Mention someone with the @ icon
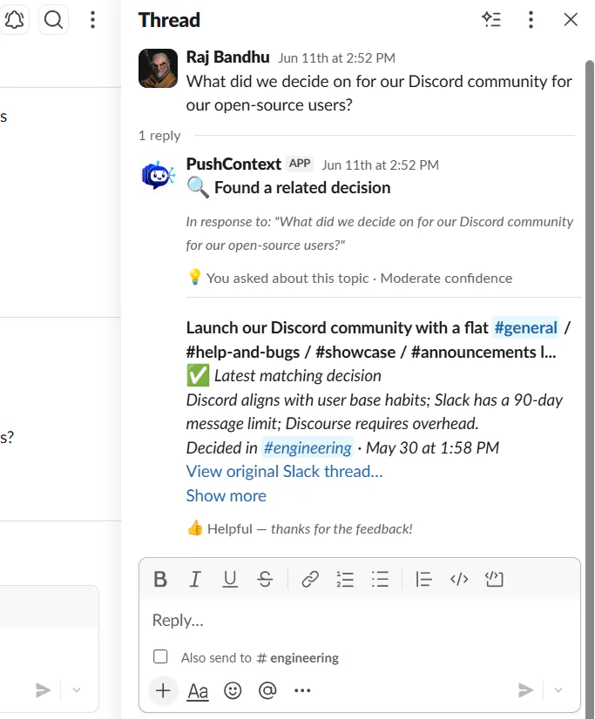Screen dimensions: 595x719 coord(267,690)
